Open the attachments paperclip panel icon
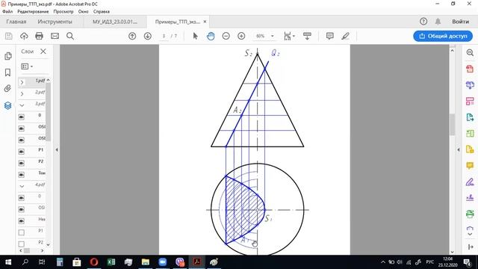 8,88
